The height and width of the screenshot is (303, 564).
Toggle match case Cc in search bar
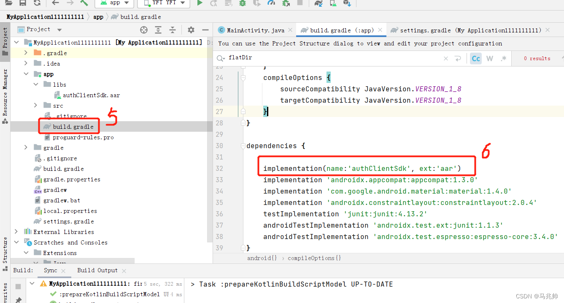point(475,58)
